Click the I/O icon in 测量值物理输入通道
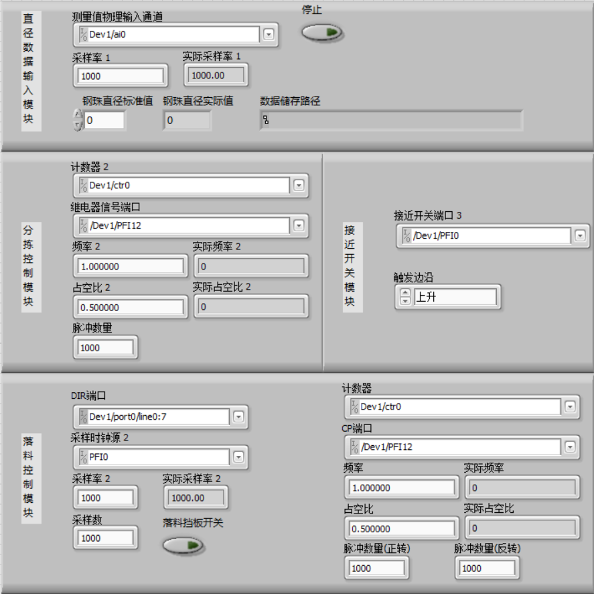Screen dimensions: 594x594 [x=83, y=34]
